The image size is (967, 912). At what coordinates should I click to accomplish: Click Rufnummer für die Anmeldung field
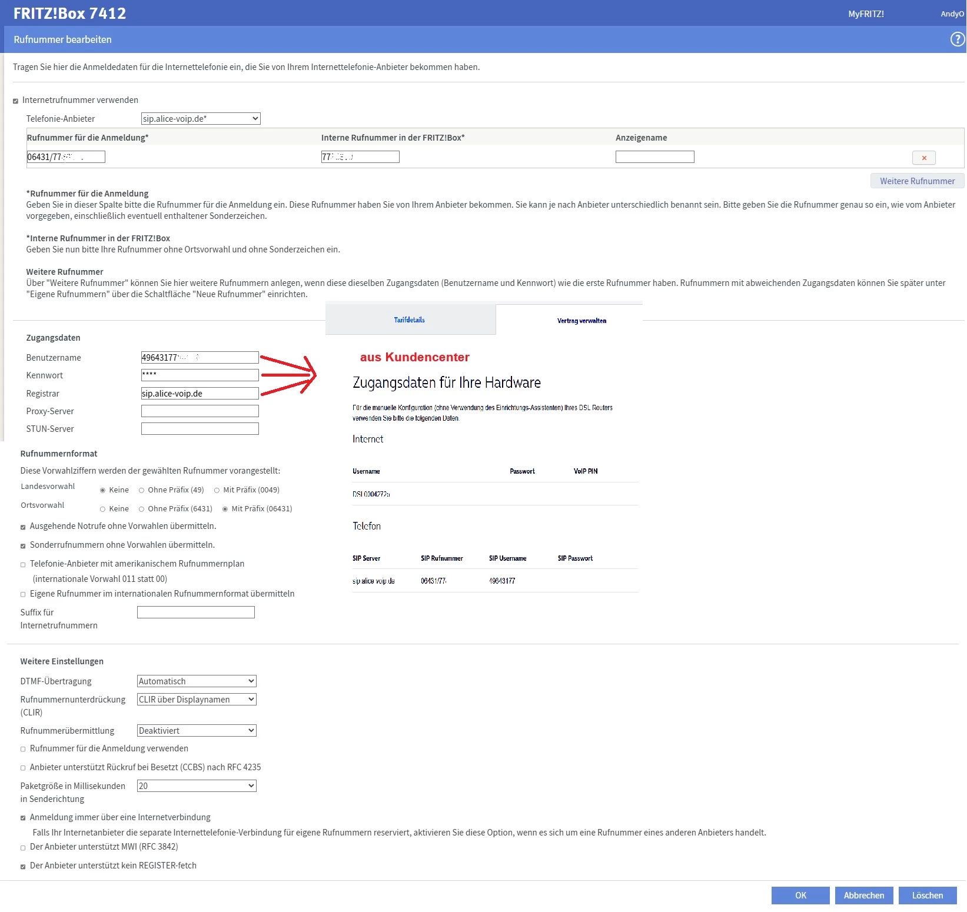(x=66, y=157)
